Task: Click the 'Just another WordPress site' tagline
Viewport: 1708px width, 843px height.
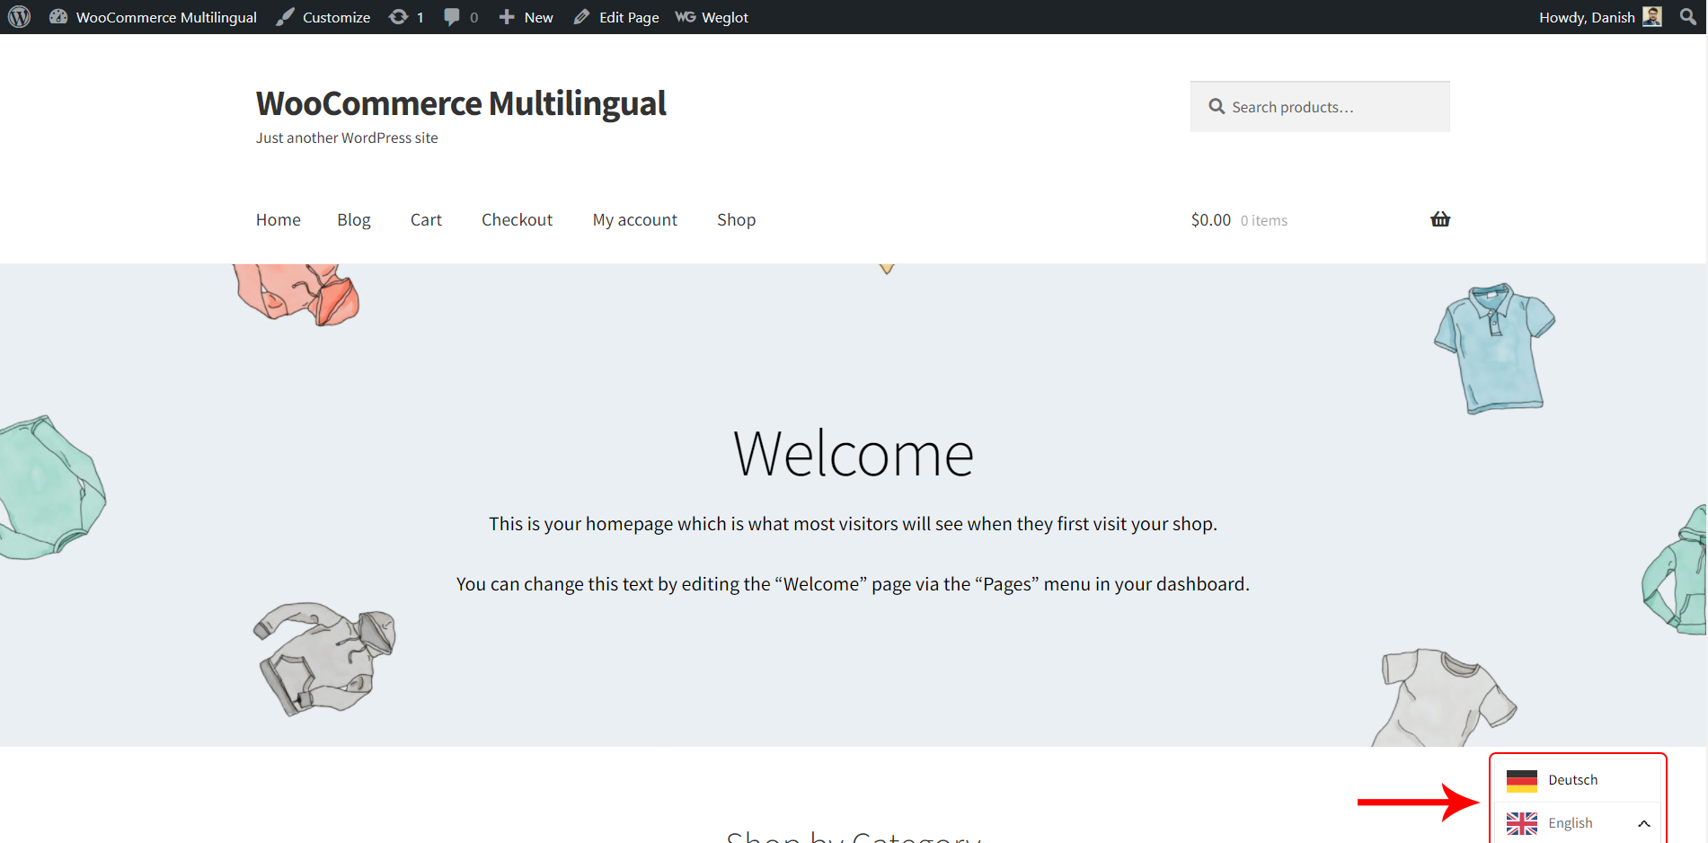Action: click(x=347, y=138)
